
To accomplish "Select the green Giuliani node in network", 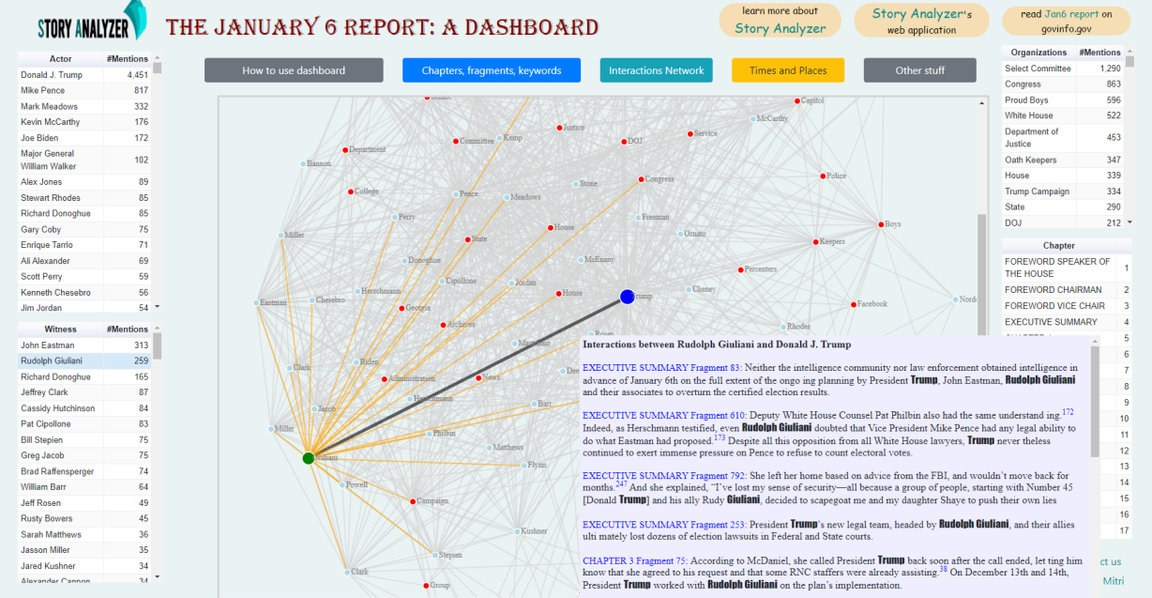I will [x=309, y=458].
